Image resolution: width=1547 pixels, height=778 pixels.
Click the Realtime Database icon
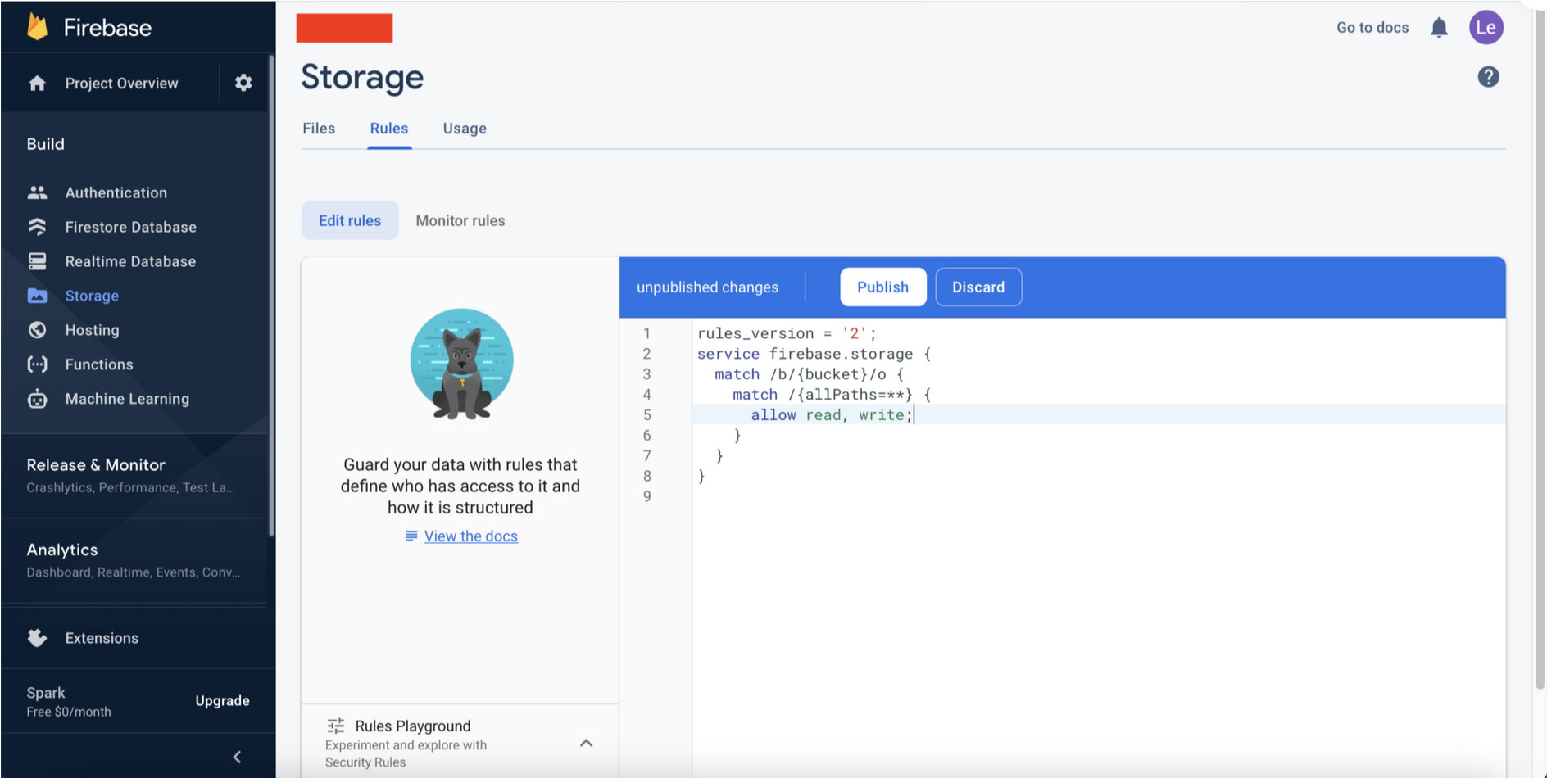pyautogui.click(x=37, y=261)
